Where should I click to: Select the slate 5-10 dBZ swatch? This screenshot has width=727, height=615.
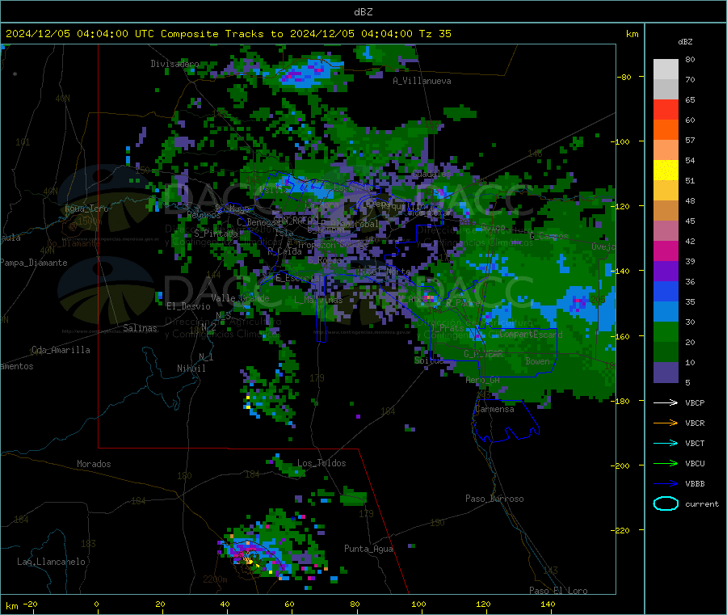[666, 373]
